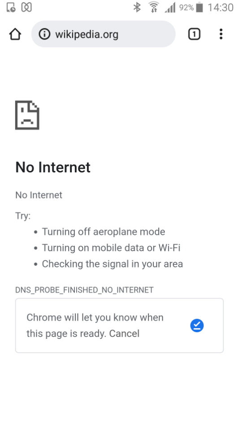Tap the 14:30 clock in status bar
238x426 pixels.
(221, 8)
